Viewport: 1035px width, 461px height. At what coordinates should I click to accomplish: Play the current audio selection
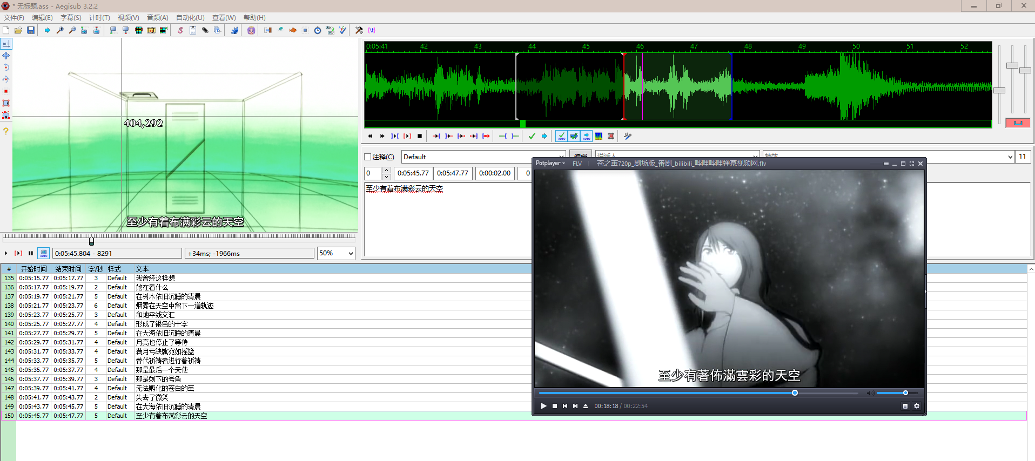click(x=395, y=136)
